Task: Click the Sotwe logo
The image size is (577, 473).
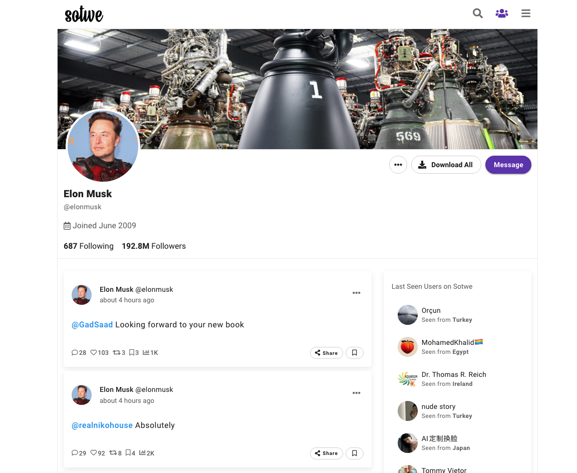Action: (x=84, y=15)
